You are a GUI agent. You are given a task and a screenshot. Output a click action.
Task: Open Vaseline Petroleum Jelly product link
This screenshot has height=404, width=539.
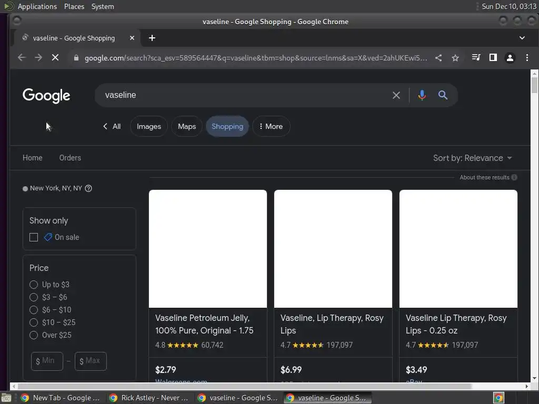tap(204, 324)
